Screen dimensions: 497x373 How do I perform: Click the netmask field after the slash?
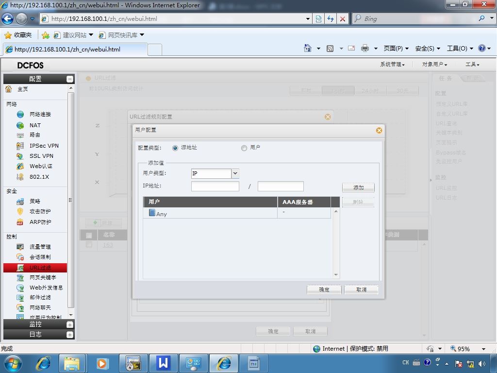click(x=281, y=186)
